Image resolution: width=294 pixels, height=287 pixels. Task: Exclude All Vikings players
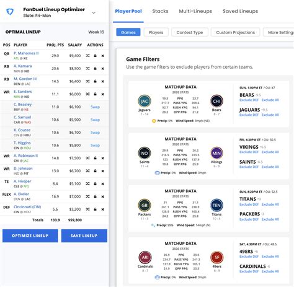270,152
